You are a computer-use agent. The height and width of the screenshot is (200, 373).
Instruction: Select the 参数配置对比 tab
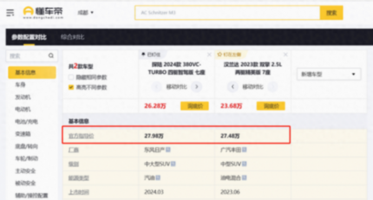click(29, 37)
